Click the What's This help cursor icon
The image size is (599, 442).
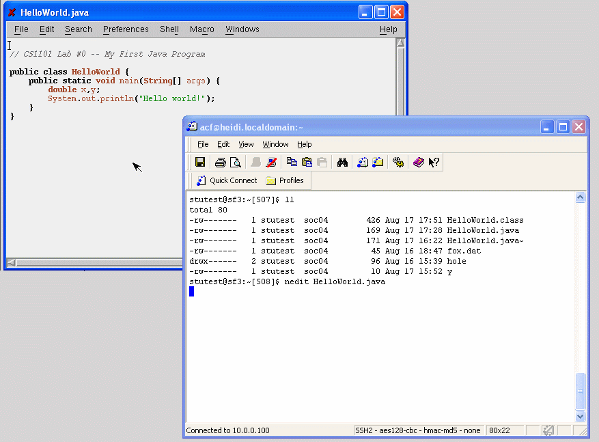click(434, 163)
